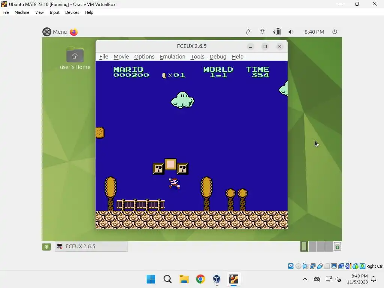Screen dimensions: 384x288
Task: Open File Explorer from Windows taskbar
Action: point(184,279)
